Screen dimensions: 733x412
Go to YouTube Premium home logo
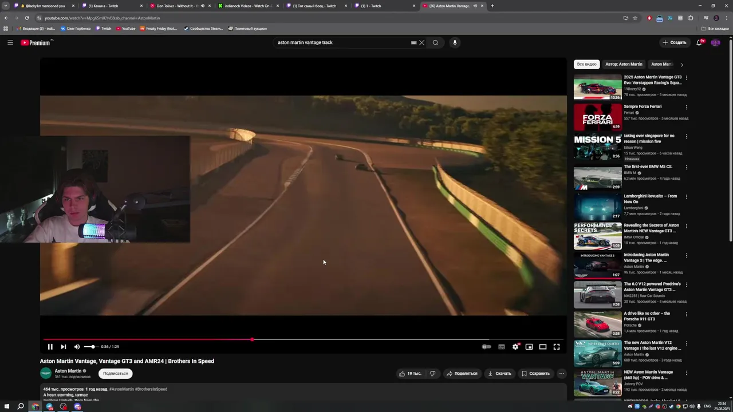coord(36,42)
